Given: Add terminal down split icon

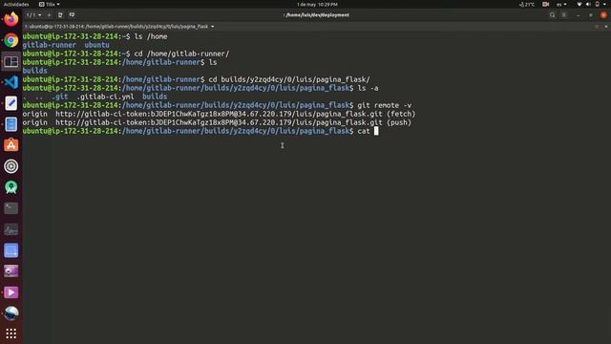Looking at the screenshot, I should tap(72, 15).
